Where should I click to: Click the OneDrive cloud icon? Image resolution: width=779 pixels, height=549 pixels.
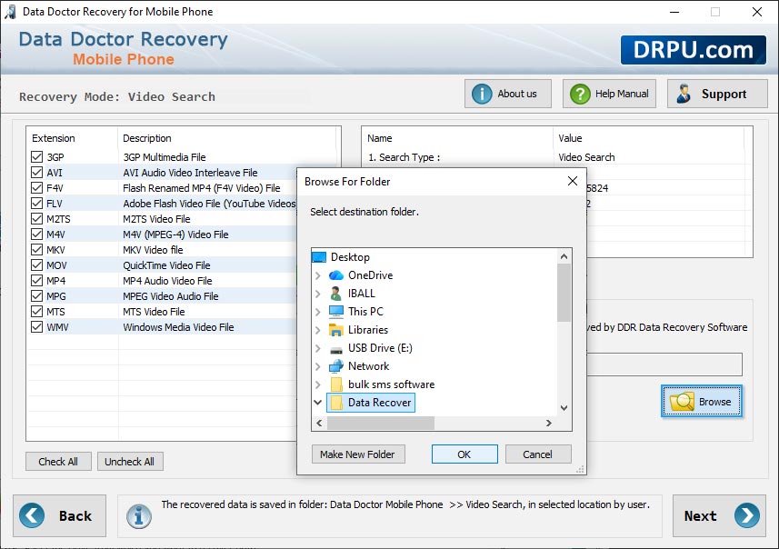click(x=336, y=275)
